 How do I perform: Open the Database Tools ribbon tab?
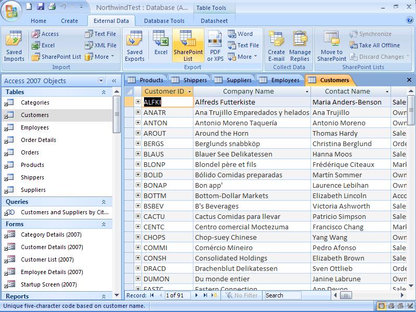[164, 21]
